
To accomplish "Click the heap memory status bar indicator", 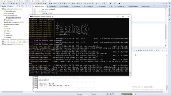I will coord(128,94).
